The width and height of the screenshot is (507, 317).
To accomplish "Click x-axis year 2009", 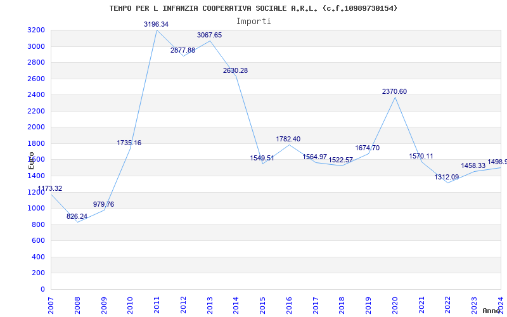I will point(104,306).
